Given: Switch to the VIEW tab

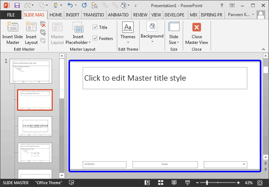Looking at the screenshot, I should tap(156, 15).
